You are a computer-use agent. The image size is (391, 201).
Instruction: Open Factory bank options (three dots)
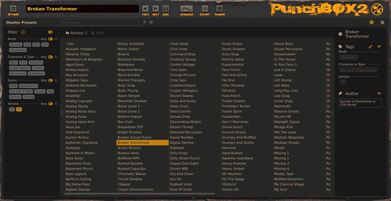coord(86,33)
